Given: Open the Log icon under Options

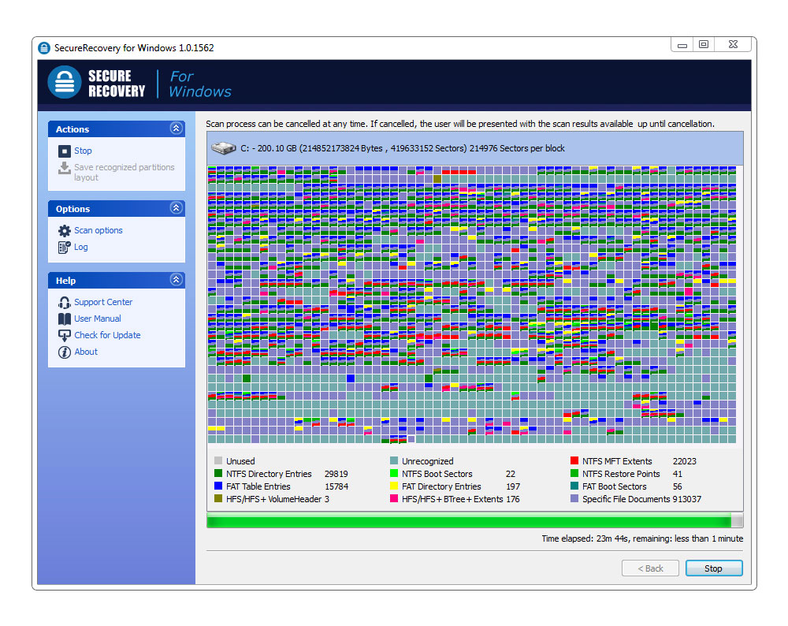Looking at the screenshot, I should tap(65, 247).
